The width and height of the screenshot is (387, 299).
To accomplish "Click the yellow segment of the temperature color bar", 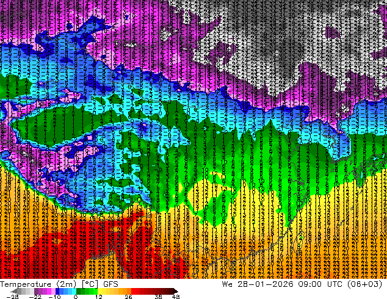I will [99, 291].
